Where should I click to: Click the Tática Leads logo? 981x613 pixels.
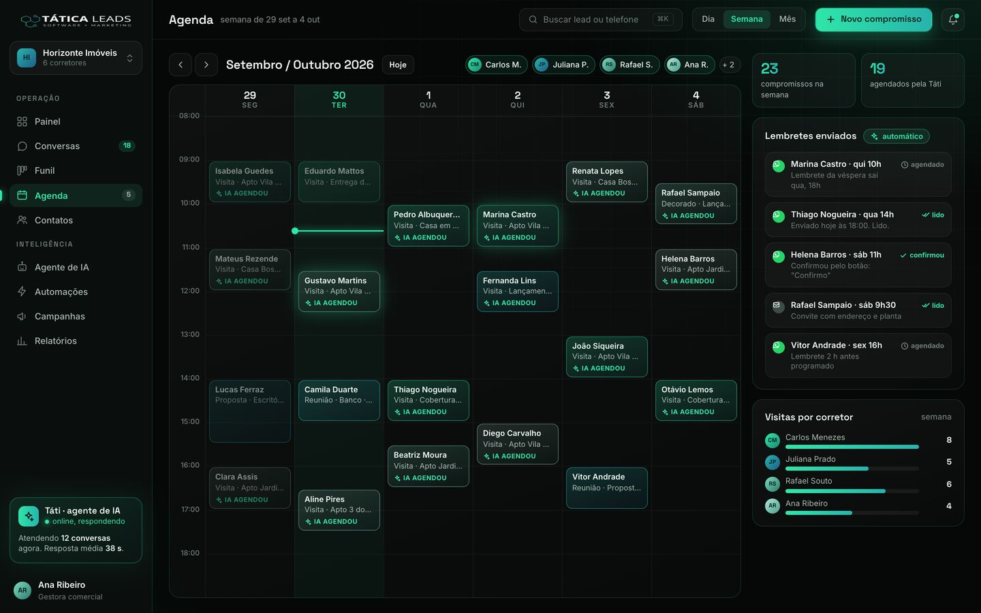76,20
